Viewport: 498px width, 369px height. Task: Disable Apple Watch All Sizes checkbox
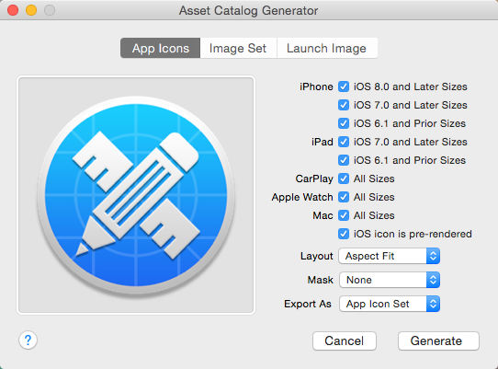pyautogui.click(x=344, y=197)
